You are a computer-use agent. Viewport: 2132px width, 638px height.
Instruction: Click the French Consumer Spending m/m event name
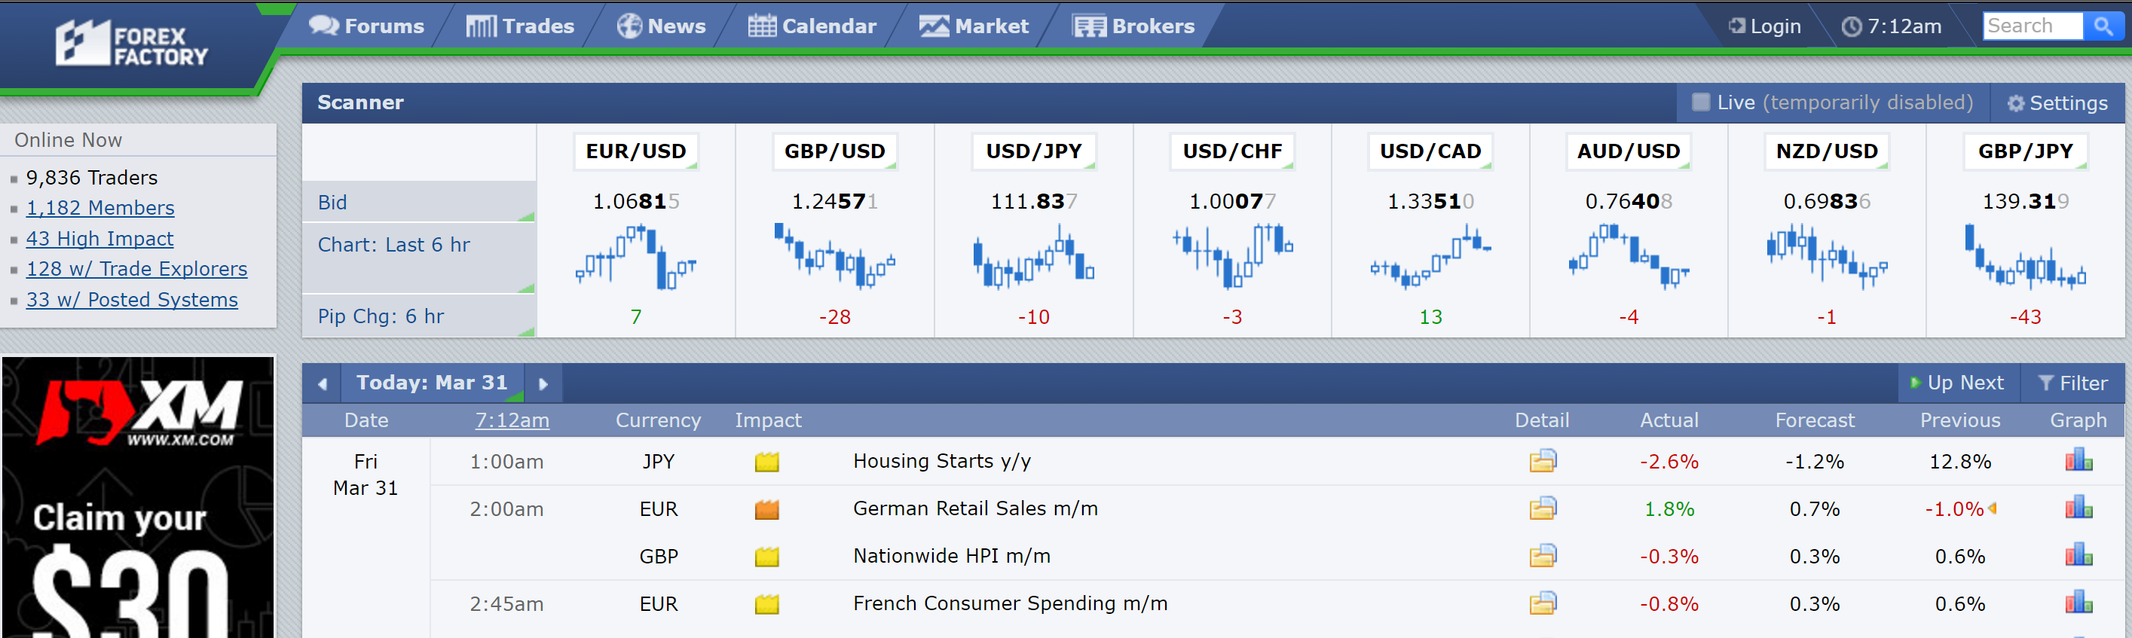click(x=1011, y=603)
